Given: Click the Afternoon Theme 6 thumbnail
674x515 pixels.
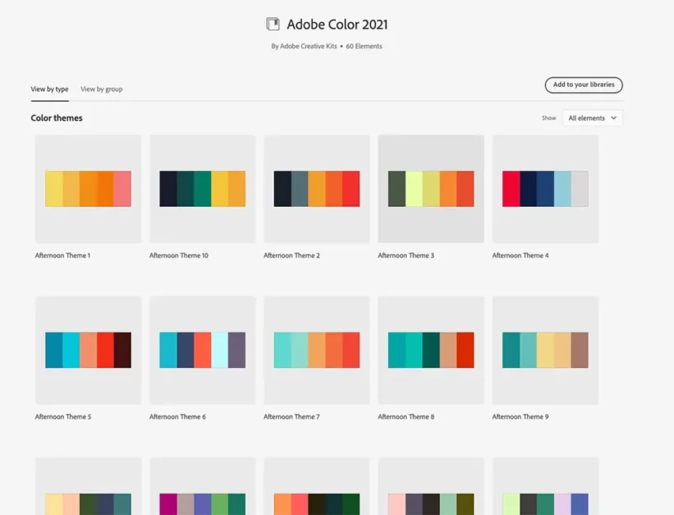Looking at the screenshot, I should point(202,349).
